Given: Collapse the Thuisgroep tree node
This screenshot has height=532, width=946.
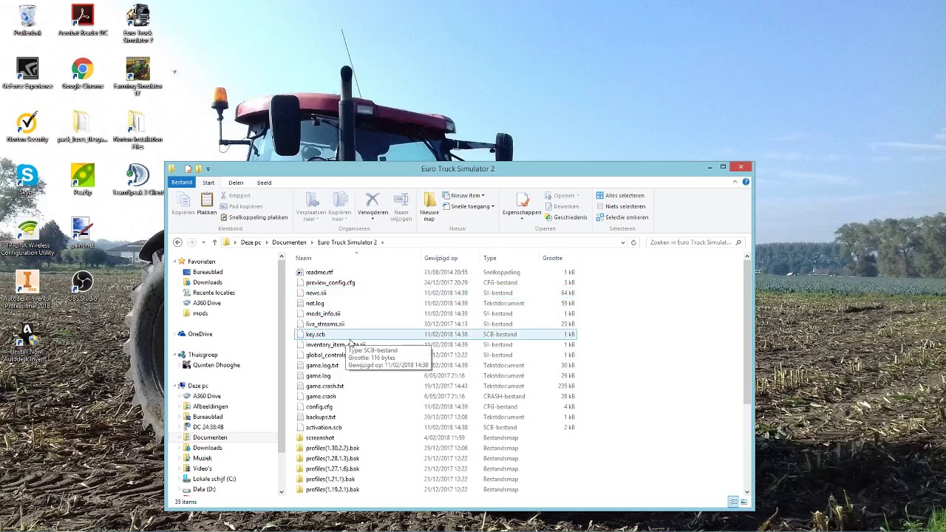Looking at the screenshot, I should pos(175,355).
